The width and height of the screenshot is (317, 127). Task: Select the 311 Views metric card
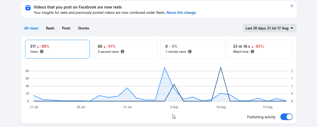coord(58,49)
